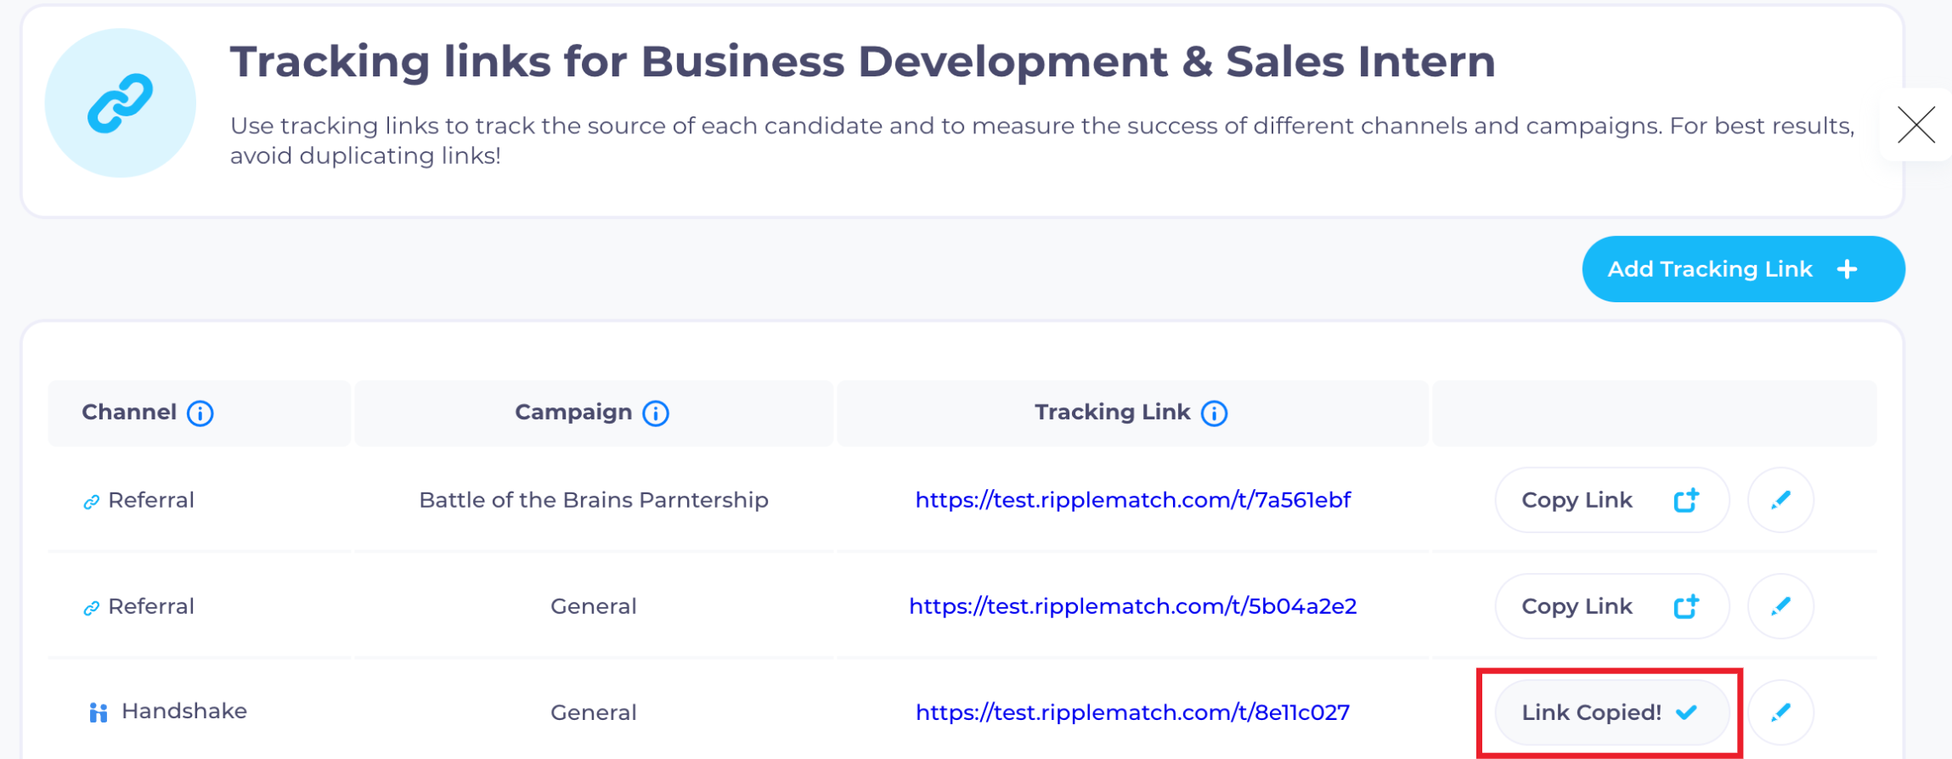The image size is (1952, 759).
Task: Open the 8e11c027 tracking link
Action: (1132, 712)
